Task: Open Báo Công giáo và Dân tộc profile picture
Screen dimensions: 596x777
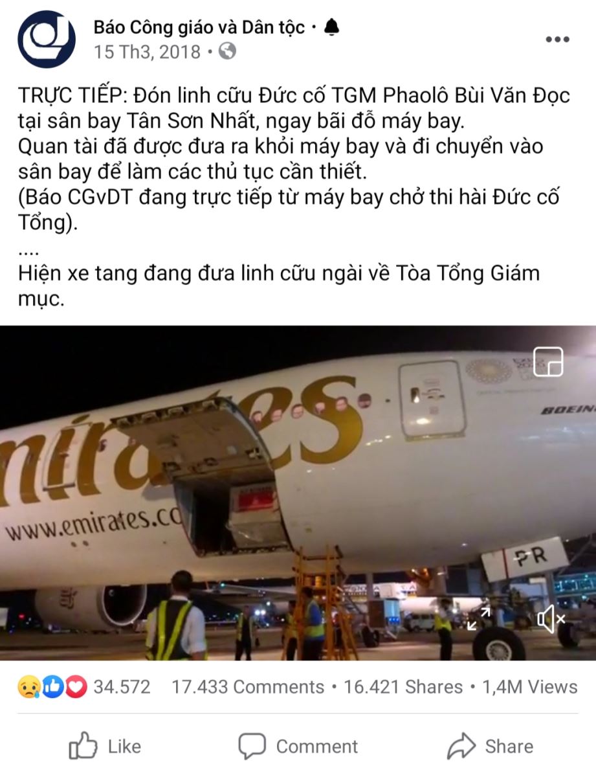Action: pos(47,39)
